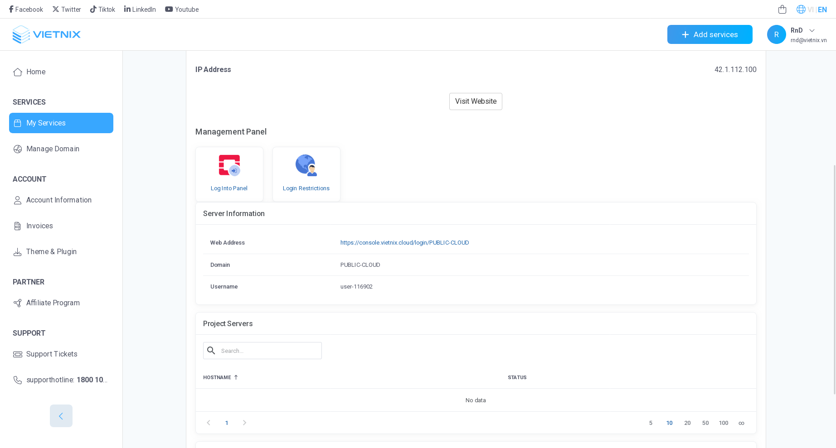Click the Vietnix logo

(x=46, y=34)
